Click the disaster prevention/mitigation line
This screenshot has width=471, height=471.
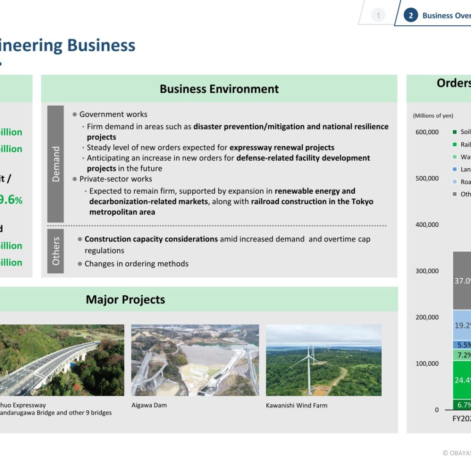point(236,132)
